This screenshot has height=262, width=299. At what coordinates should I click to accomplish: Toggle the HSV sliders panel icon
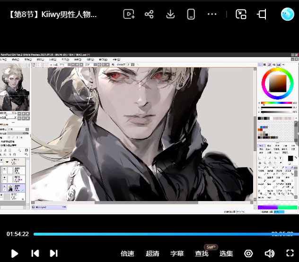click(269, 65)
